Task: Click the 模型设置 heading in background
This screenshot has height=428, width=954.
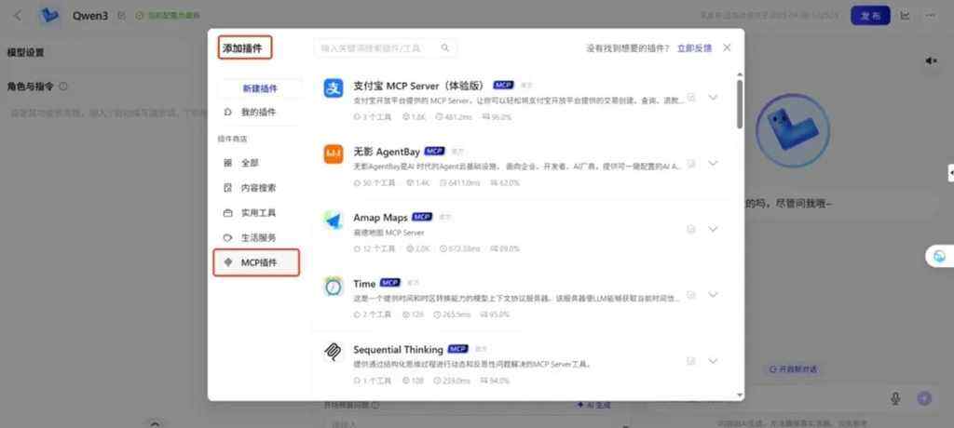Action: [x=25, y=53]
